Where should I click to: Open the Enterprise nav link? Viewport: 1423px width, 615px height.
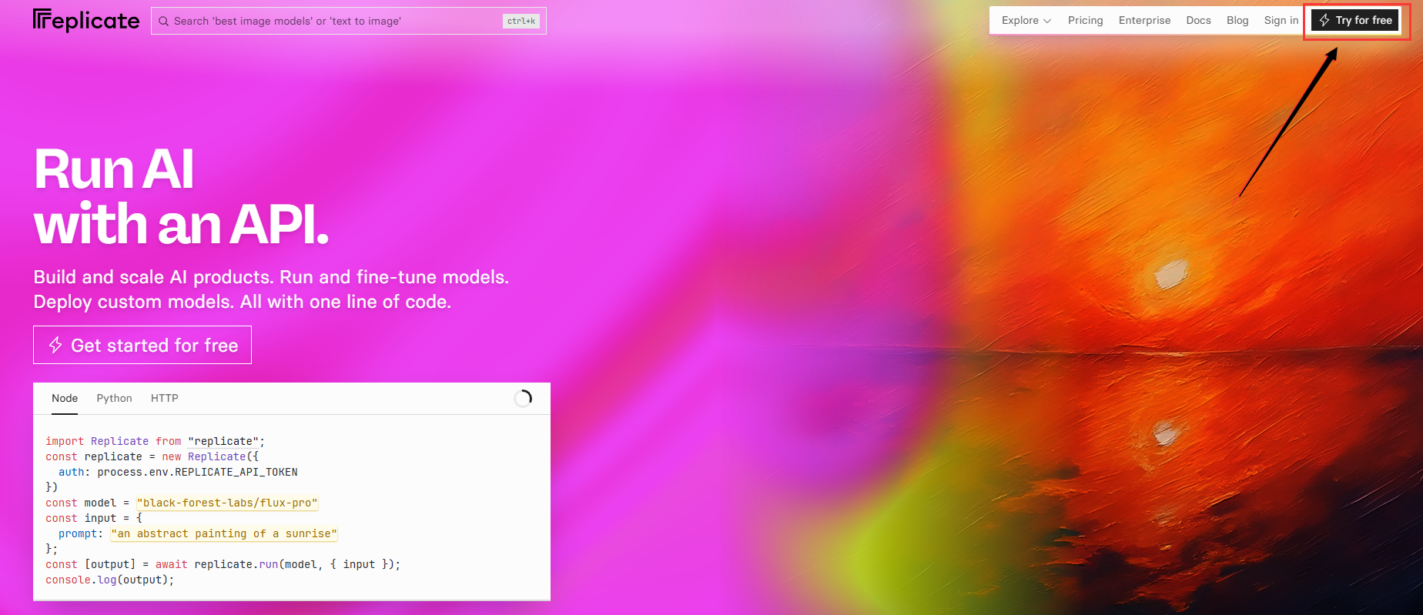1144,21
